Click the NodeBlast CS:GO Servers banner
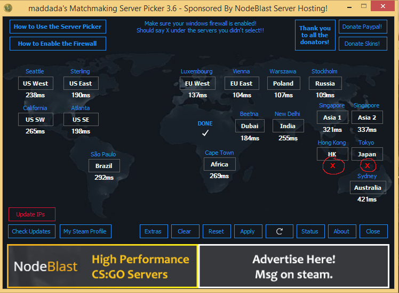The image size is (399, 293). 102,266
